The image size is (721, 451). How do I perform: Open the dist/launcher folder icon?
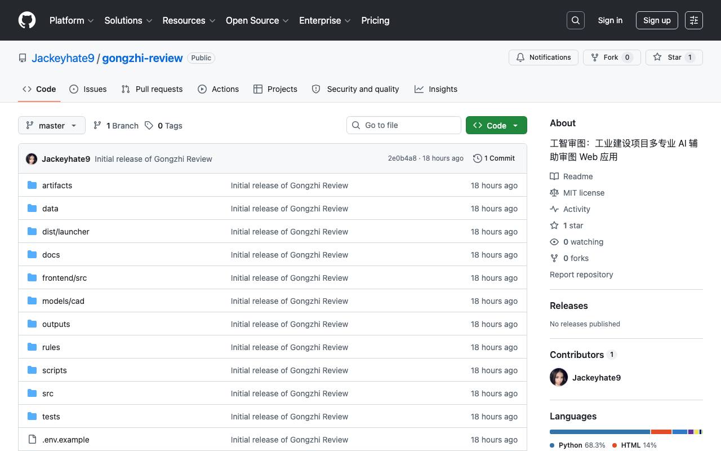[32, 232]
